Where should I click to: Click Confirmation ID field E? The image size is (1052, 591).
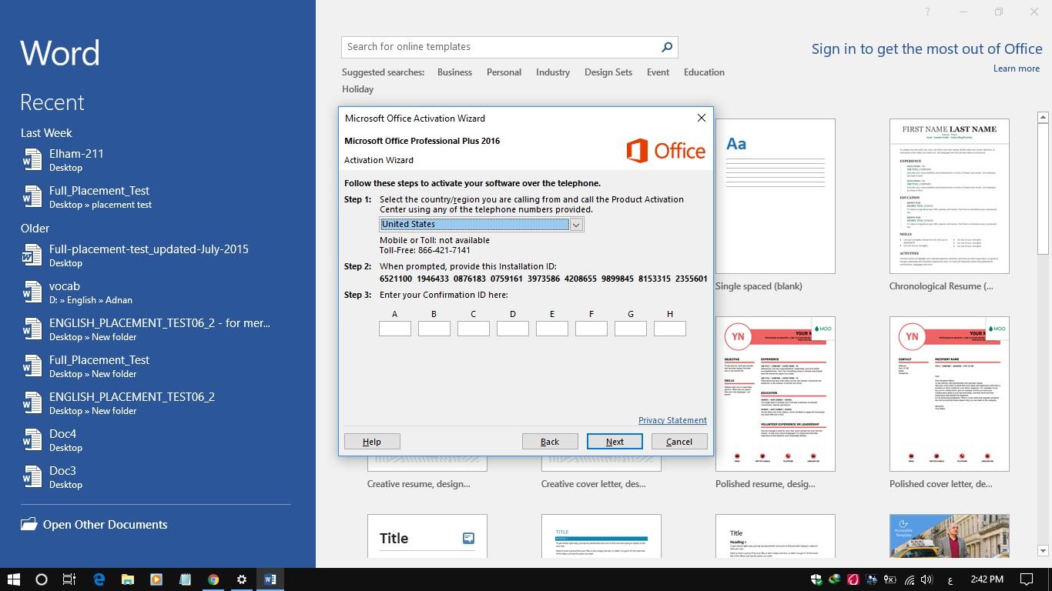[552, 329]
